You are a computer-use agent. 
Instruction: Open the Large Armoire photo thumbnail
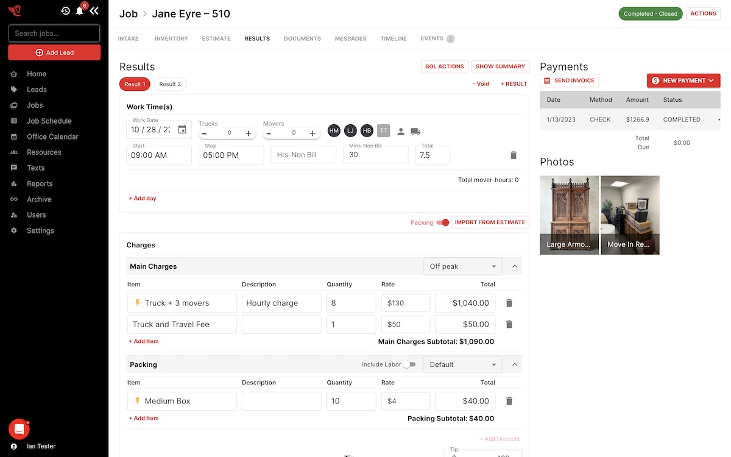[569, 214]
